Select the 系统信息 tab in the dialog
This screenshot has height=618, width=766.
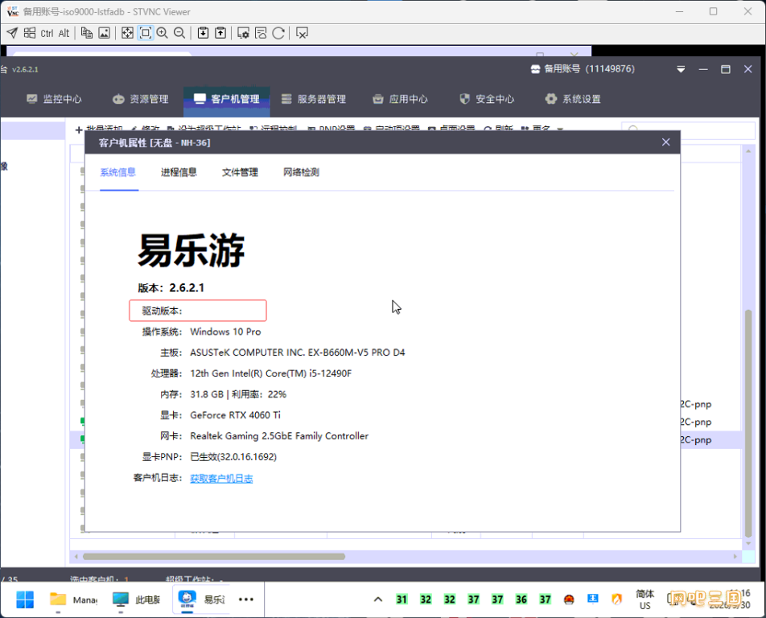pyautogui.click(x=117, y=172)
